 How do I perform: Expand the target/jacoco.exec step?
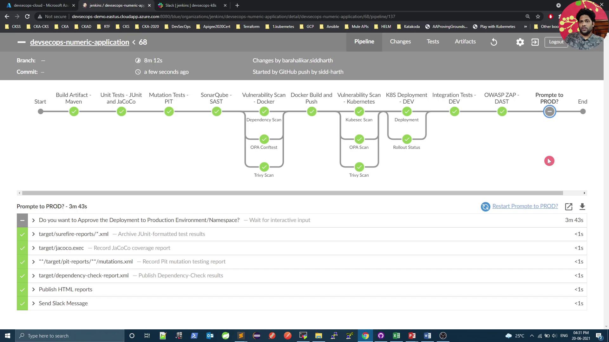[33, 248]
